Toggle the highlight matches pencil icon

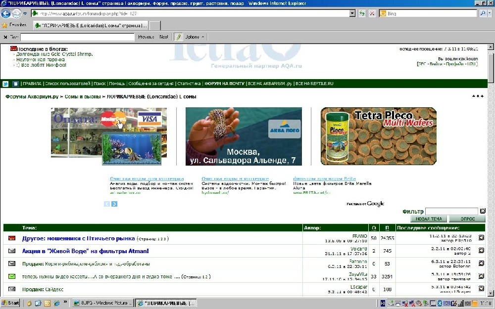[178, 37]
